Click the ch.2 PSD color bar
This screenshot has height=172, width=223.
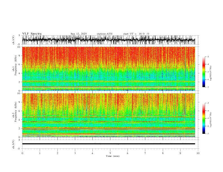(204, 118)
